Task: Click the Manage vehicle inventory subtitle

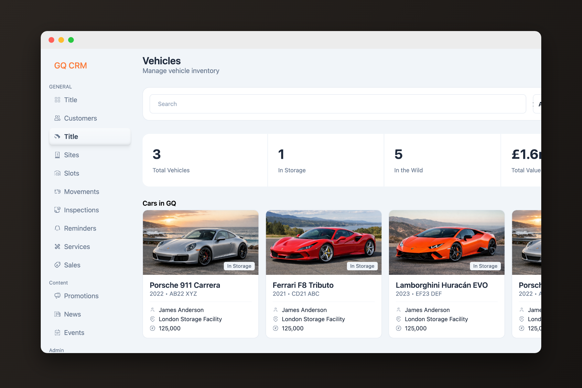Action: pos(181,71)
